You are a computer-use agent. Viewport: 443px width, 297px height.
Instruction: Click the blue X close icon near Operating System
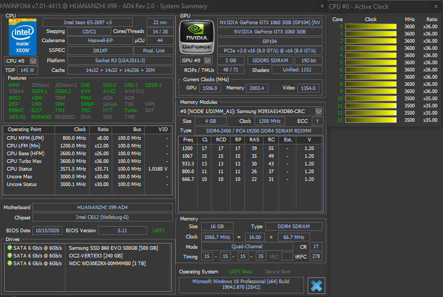316,286
